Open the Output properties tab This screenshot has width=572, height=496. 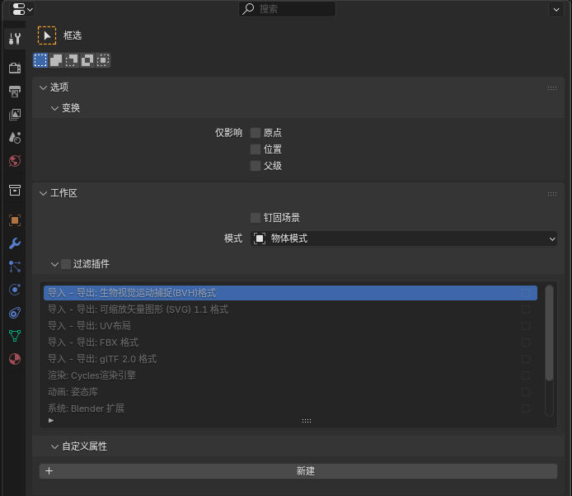coord(14,91)
